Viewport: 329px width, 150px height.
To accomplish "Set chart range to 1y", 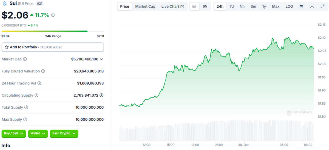I will (264, 7).
